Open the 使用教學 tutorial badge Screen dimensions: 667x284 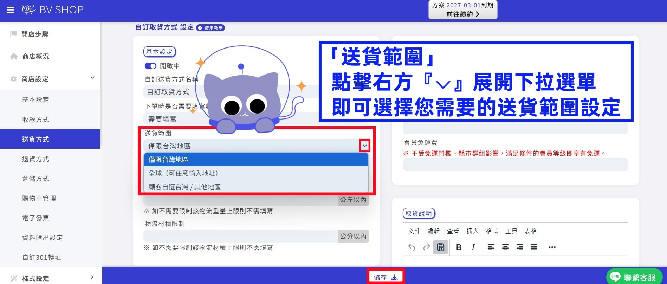211,28
